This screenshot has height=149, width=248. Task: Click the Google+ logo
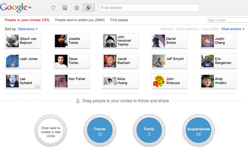tap(16, 7)
